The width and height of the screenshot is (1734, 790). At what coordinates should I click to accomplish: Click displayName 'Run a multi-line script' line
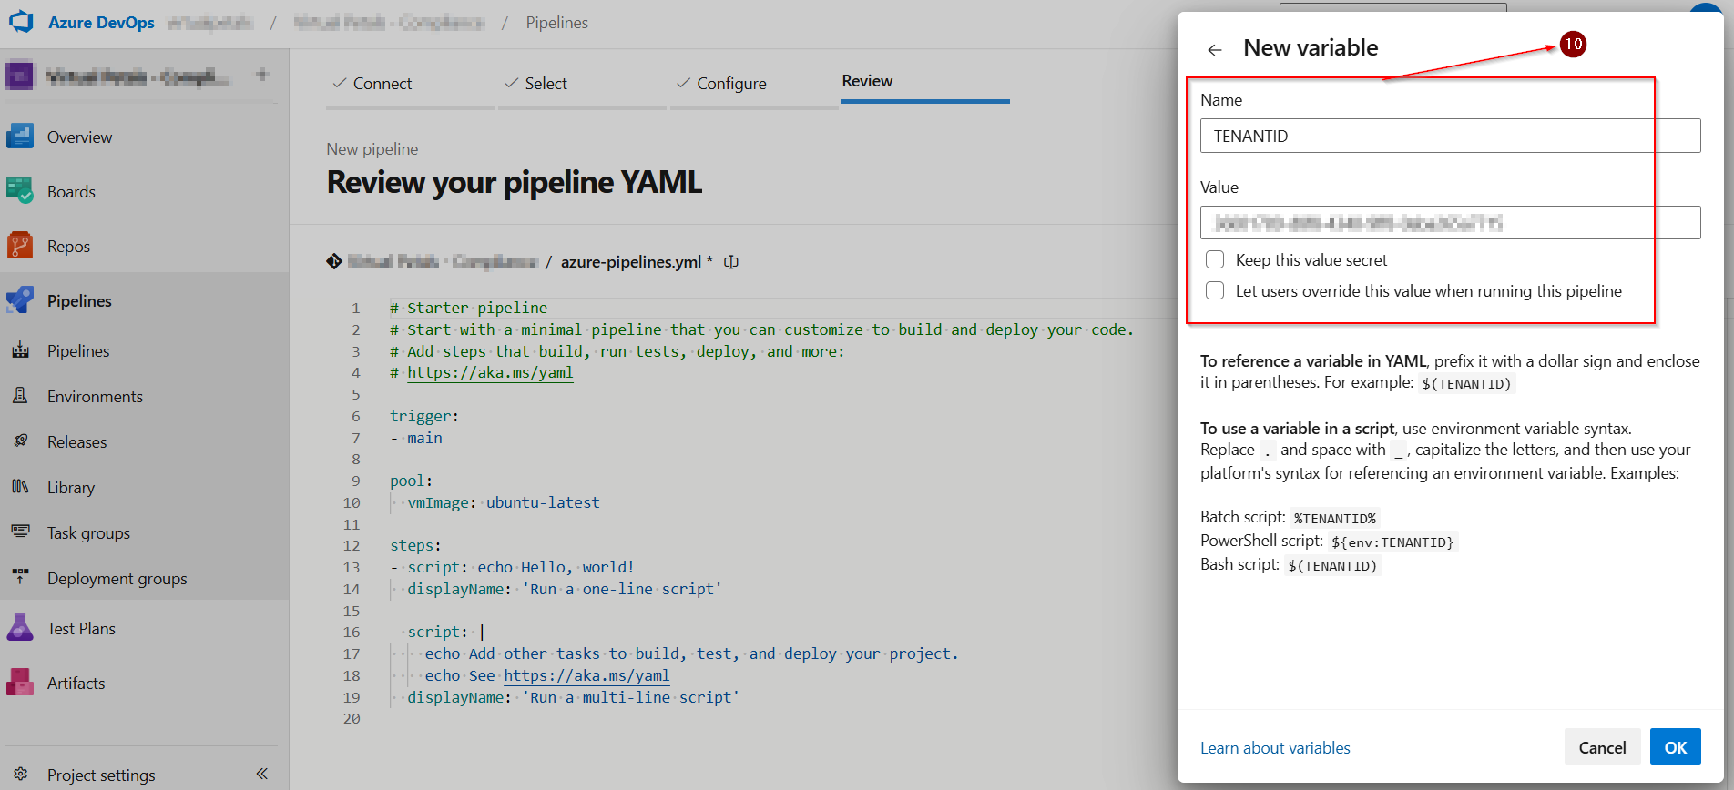574,697
